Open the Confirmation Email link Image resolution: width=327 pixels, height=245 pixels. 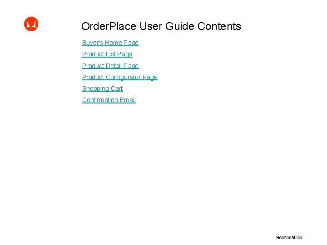coord(109,100)
